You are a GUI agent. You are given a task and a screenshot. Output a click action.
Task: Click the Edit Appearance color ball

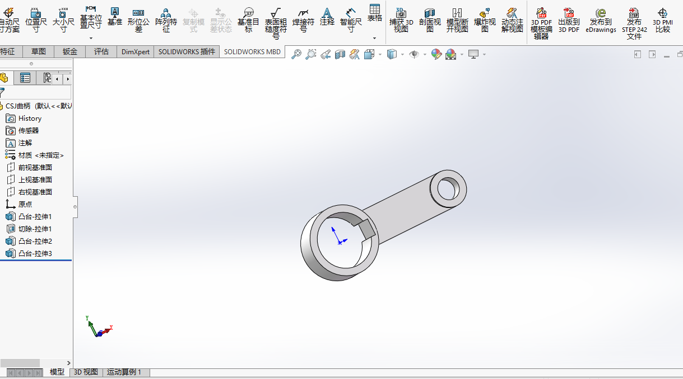tap(436, 54)
